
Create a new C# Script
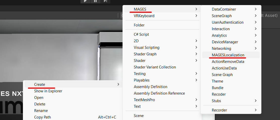point(162,34)
